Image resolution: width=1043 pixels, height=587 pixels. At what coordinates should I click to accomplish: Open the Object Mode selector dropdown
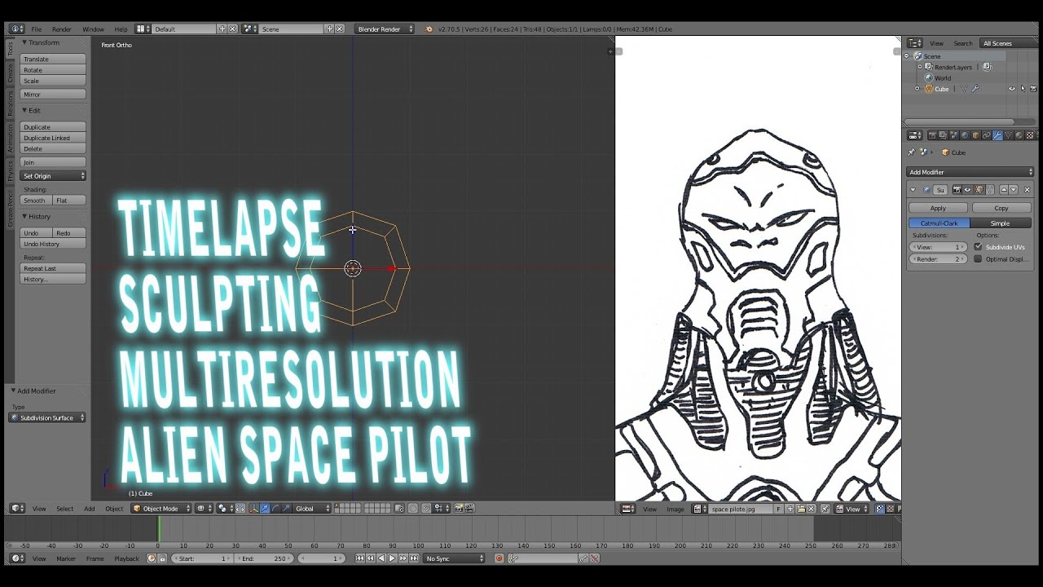[161, 509]
